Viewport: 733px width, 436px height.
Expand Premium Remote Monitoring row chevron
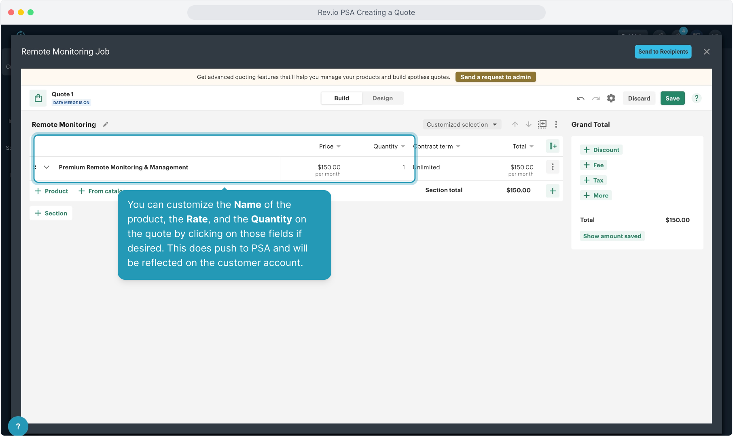[x=47, y=167]
